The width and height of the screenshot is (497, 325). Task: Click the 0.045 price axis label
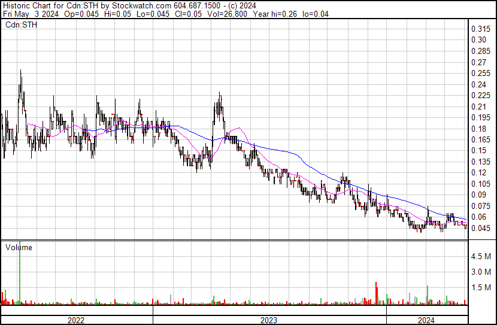coord(481,228)
